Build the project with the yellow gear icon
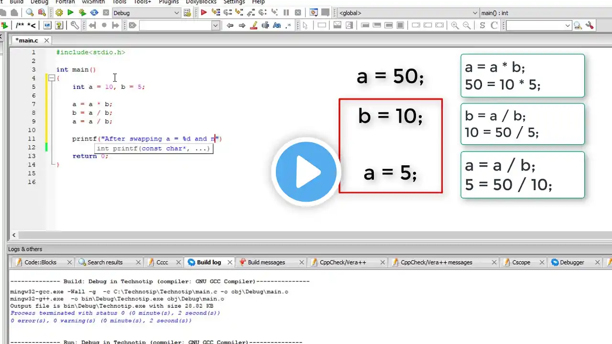The width and height of the screenshot is (612, 344). pyautogui.click(x=59, y=13)
